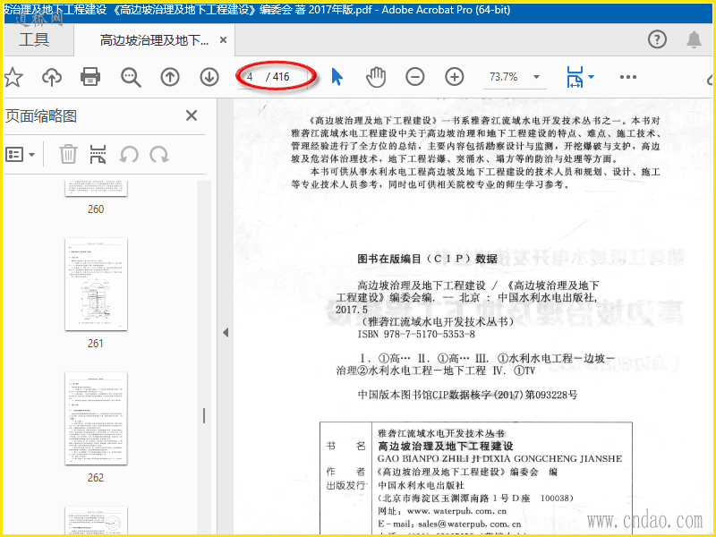This screenshot has width=716, height=537.
Task: Click the upload to cloud icon
Action: 52,77
